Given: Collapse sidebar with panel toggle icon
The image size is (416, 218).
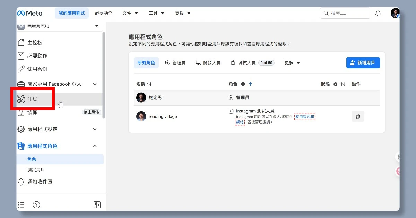Looking at the screenshot, I should 97,205.
